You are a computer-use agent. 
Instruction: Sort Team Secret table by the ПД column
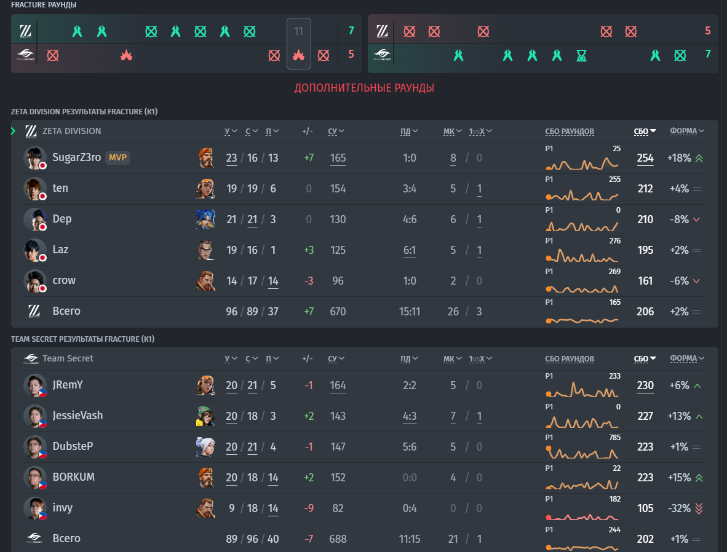(410, 358)
